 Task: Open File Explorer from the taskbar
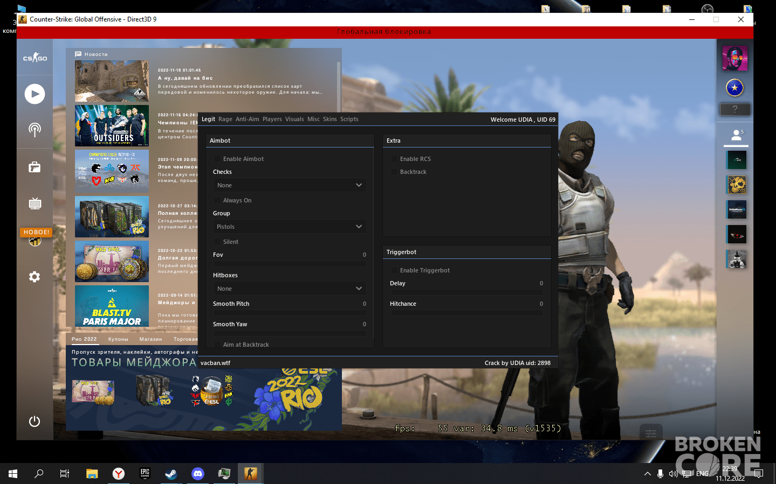[92, 474]
